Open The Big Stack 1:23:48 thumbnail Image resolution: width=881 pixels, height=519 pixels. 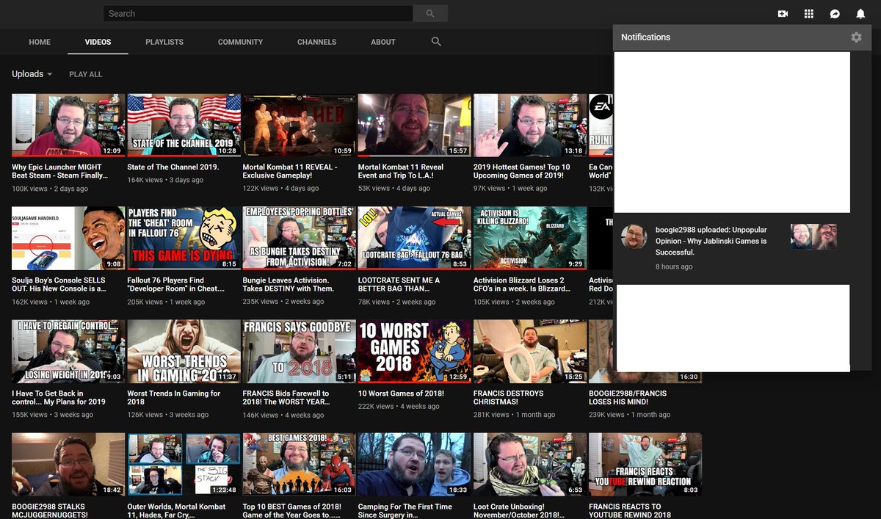[x=184, y=464]
